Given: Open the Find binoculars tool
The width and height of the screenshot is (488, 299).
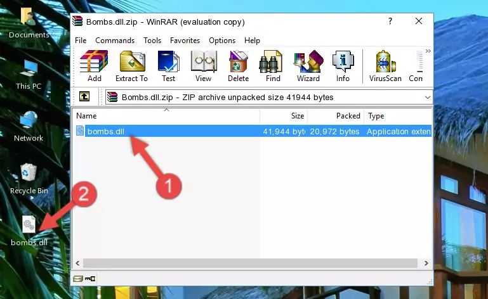Looking at the screenshot, I should 273,67.
